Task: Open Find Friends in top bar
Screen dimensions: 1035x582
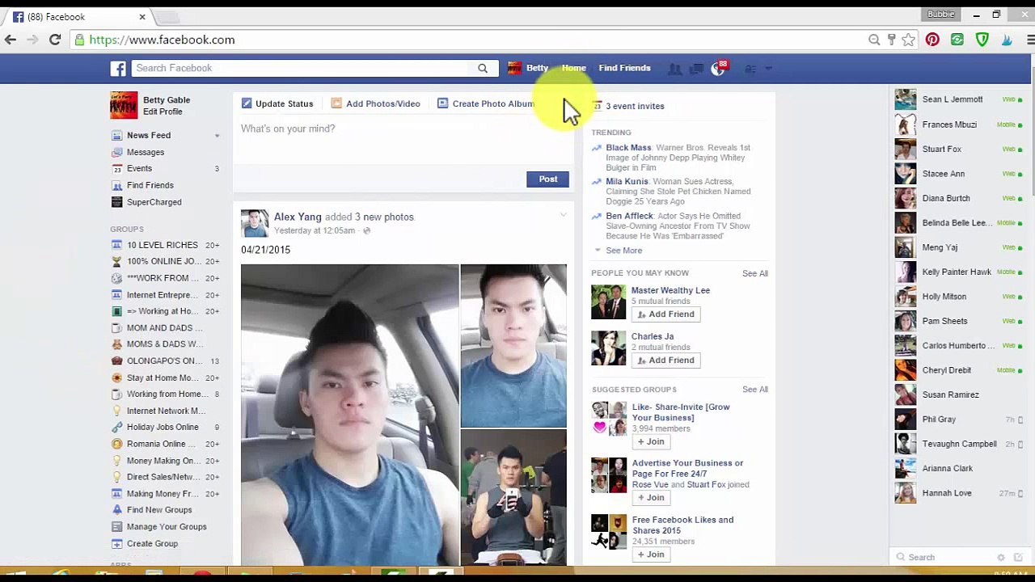Action: 624,69
